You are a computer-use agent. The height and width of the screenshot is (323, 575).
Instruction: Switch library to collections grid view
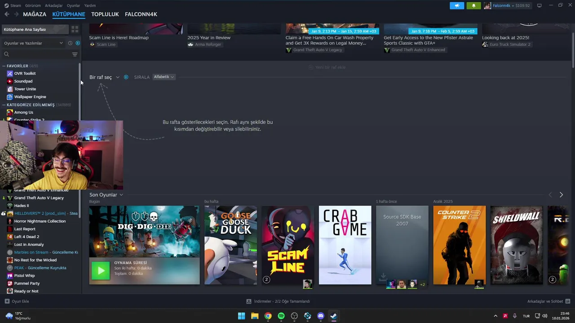(x=75, y=29)
